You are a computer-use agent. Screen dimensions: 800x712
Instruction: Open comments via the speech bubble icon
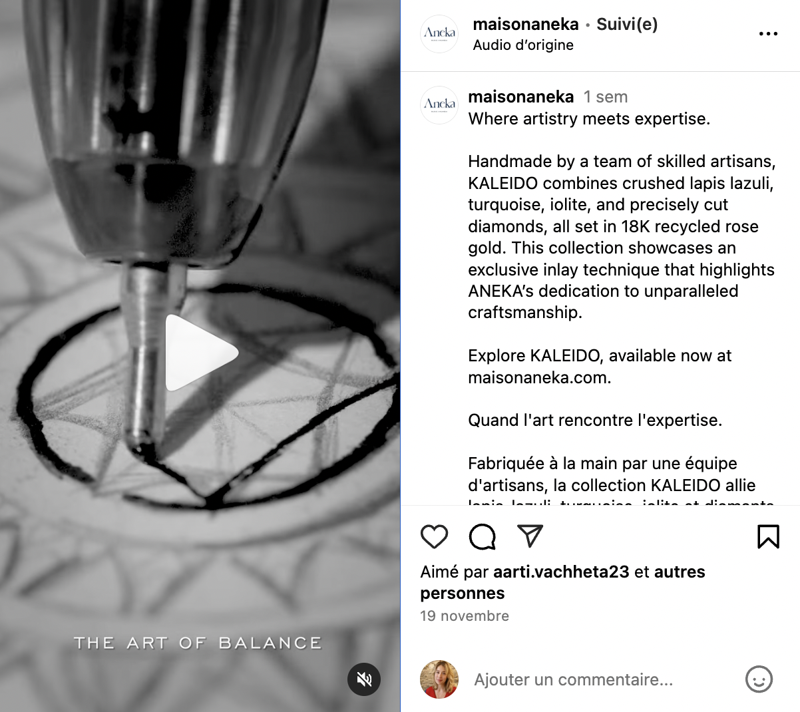pyautogui.click(x=483, y=536)
